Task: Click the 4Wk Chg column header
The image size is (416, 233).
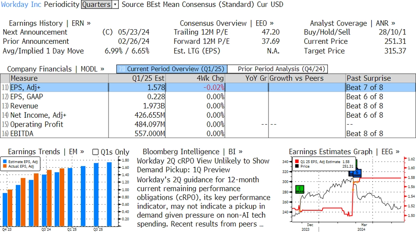Action: (x=195, y=78)
